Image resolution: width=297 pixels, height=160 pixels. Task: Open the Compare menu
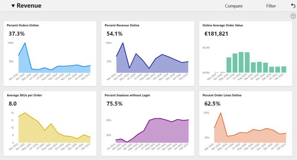[x=234, y=6]
